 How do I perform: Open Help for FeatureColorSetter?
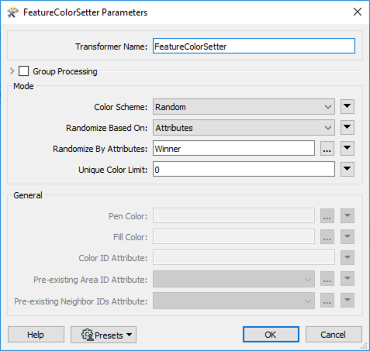click(x=36, y=335)
